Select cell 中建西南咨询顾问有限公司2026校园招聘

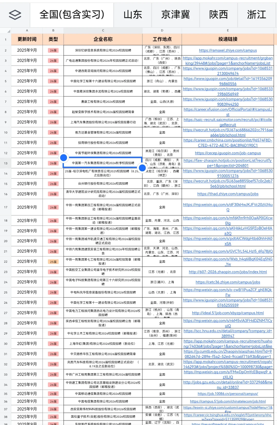(103, 71)
